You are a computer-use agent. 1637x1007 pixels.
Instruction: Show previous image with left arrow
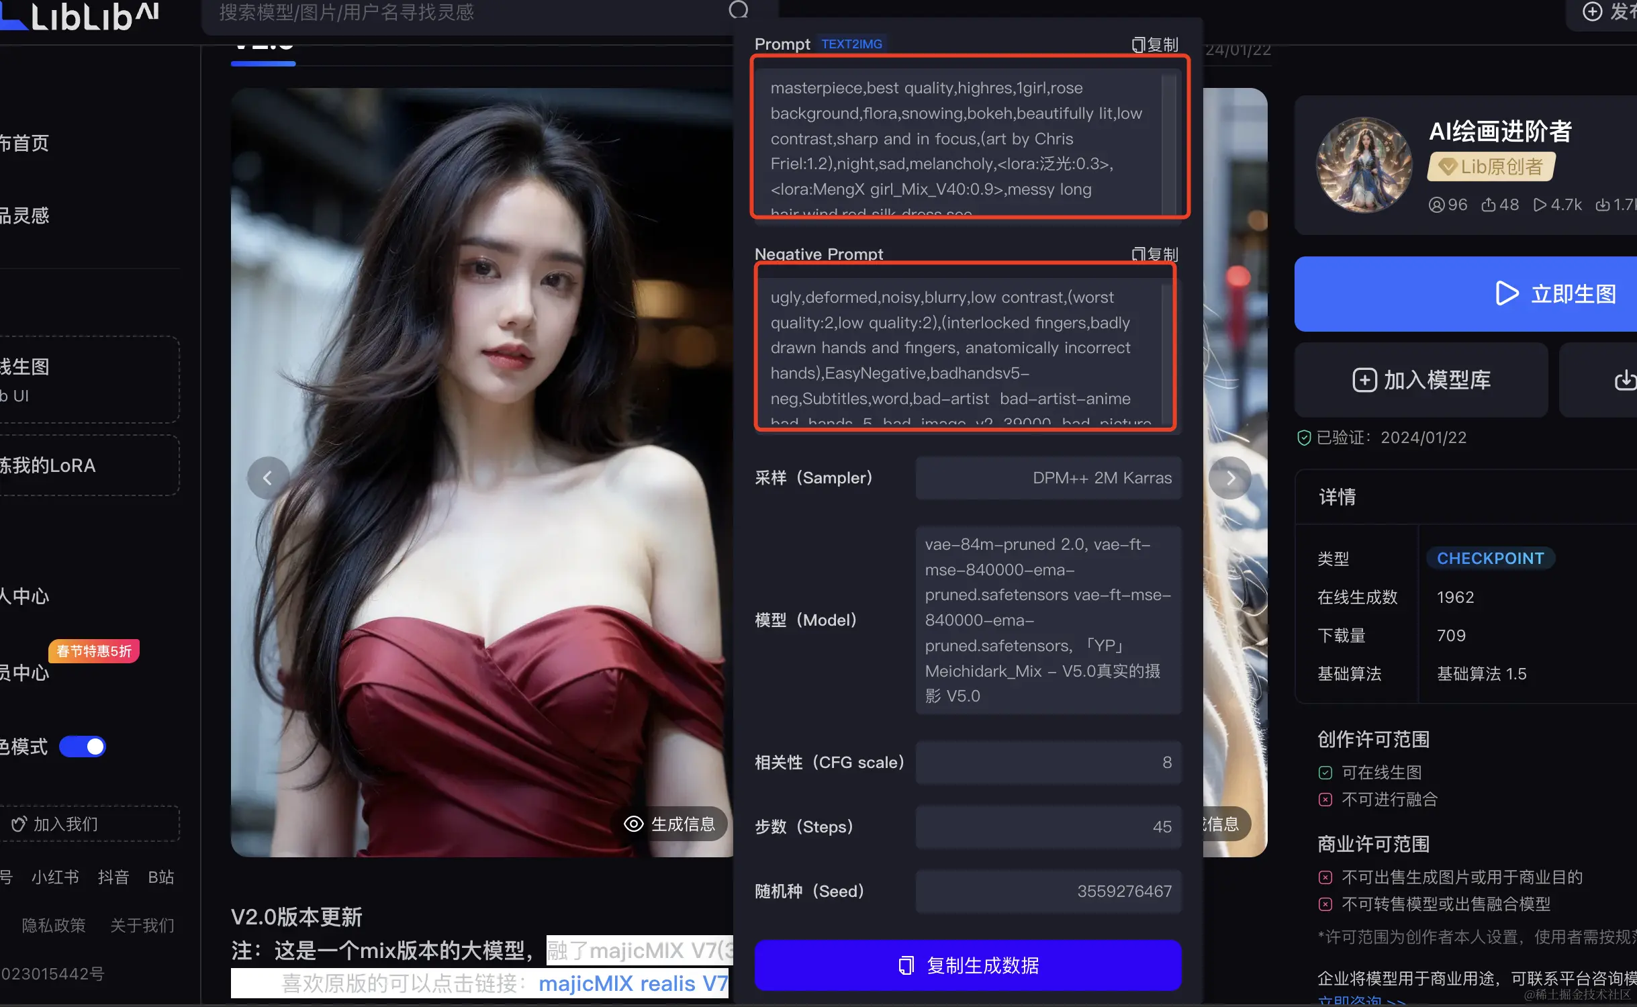pyautogui.click(x=268, y=478)
